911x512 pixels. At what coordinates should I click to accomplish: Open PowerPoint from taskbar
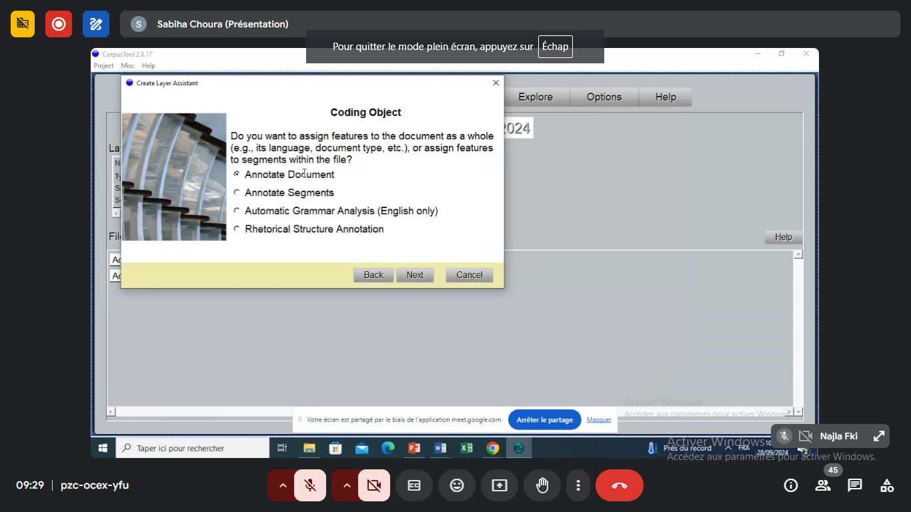[414, 448]
